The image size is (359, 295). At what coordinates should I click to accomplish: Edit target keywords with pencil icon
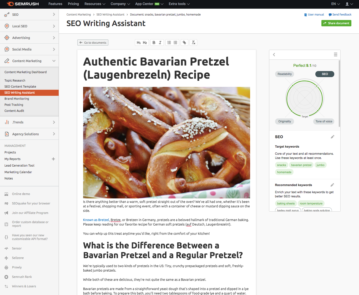pos(332,137)
